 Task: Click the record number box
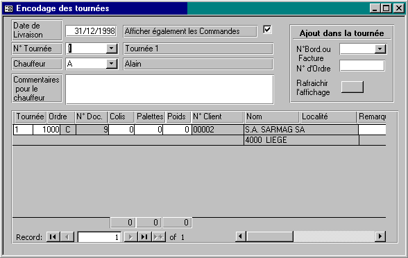(x=99, y=237)
